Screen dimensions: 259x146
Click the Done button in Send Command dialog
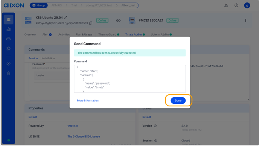[178, 100]
